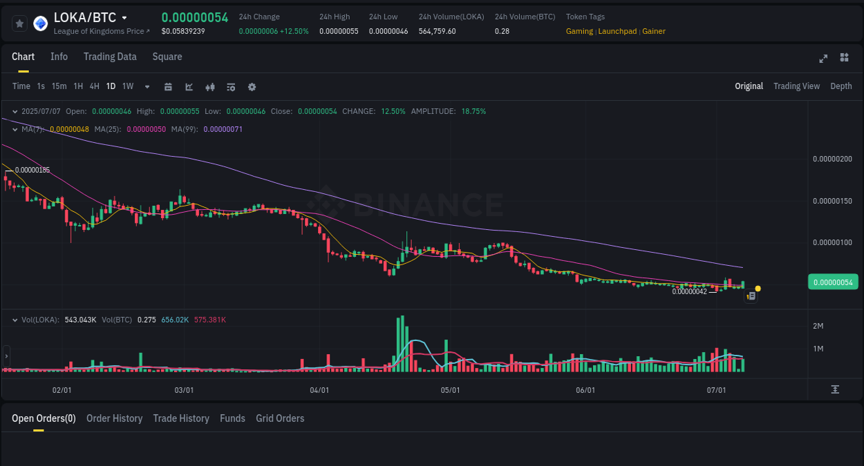Switch the chart to Depth view
Viewport: 864px width, 466px height.
click(840, 86)
